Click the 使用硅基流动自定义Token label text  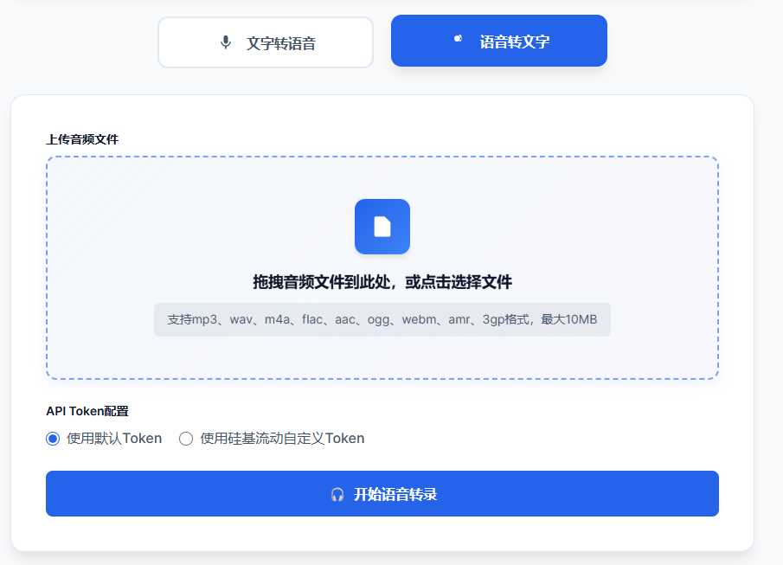(281, 439)
